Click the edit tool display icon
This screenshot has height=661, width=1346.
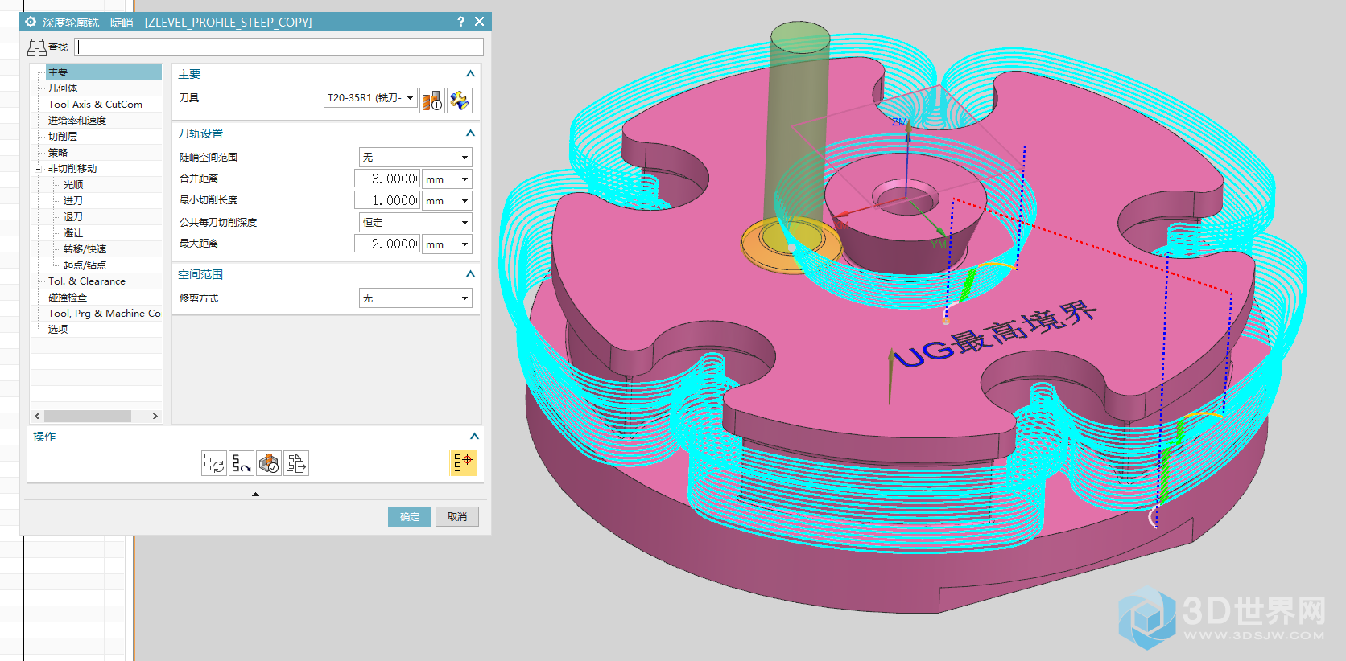[x=460, y=101]
